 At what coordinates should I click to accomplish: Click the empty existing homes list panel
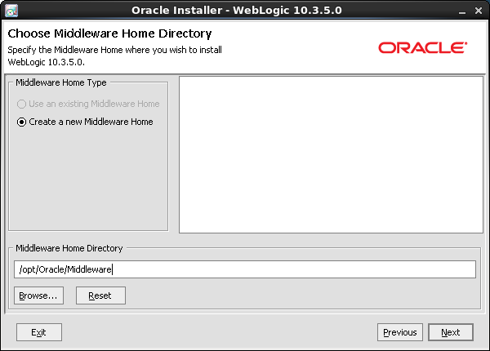[x=331, y=154]
